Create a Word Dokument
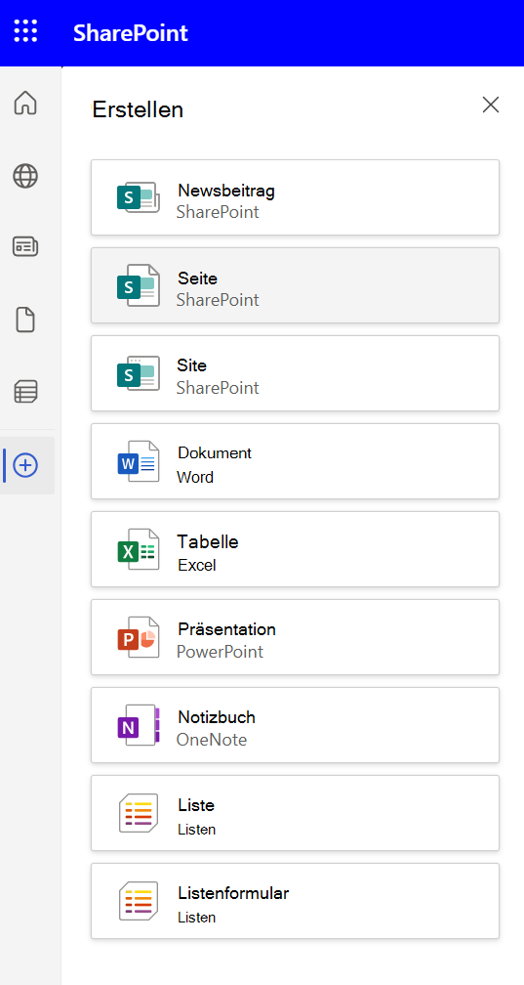524x985 pixels. click(295, 461)
